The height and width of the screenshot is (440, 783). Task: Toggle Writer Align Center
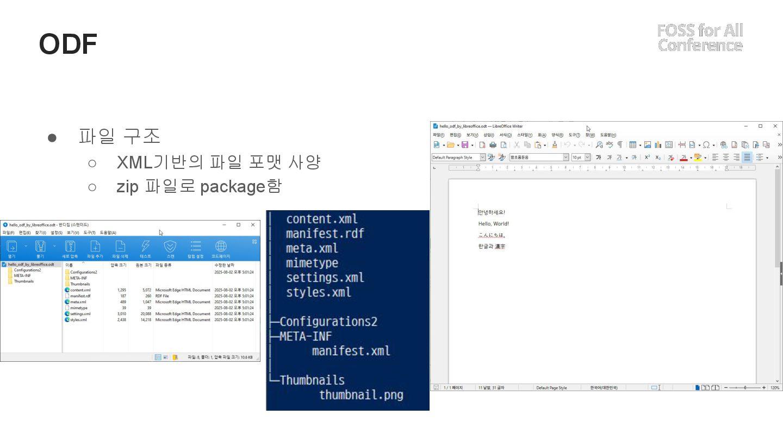click(726, 158)
